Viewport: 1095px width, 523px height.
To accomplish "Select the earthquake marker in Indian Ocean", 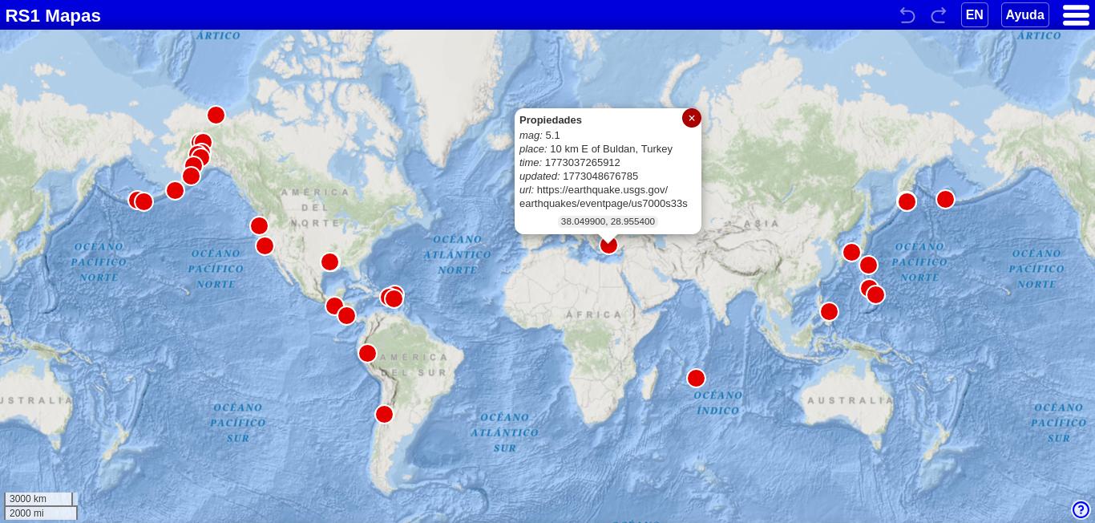I will point(696,378).
